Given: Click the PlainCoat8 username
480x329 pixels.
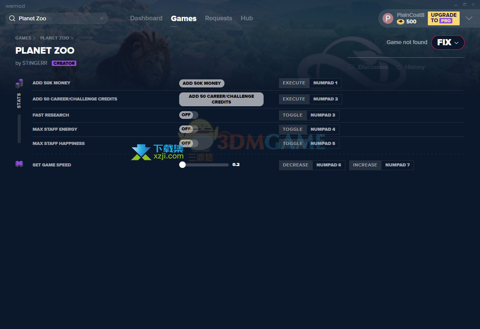Looking at the screenshot, I should (x=411, y=15).
